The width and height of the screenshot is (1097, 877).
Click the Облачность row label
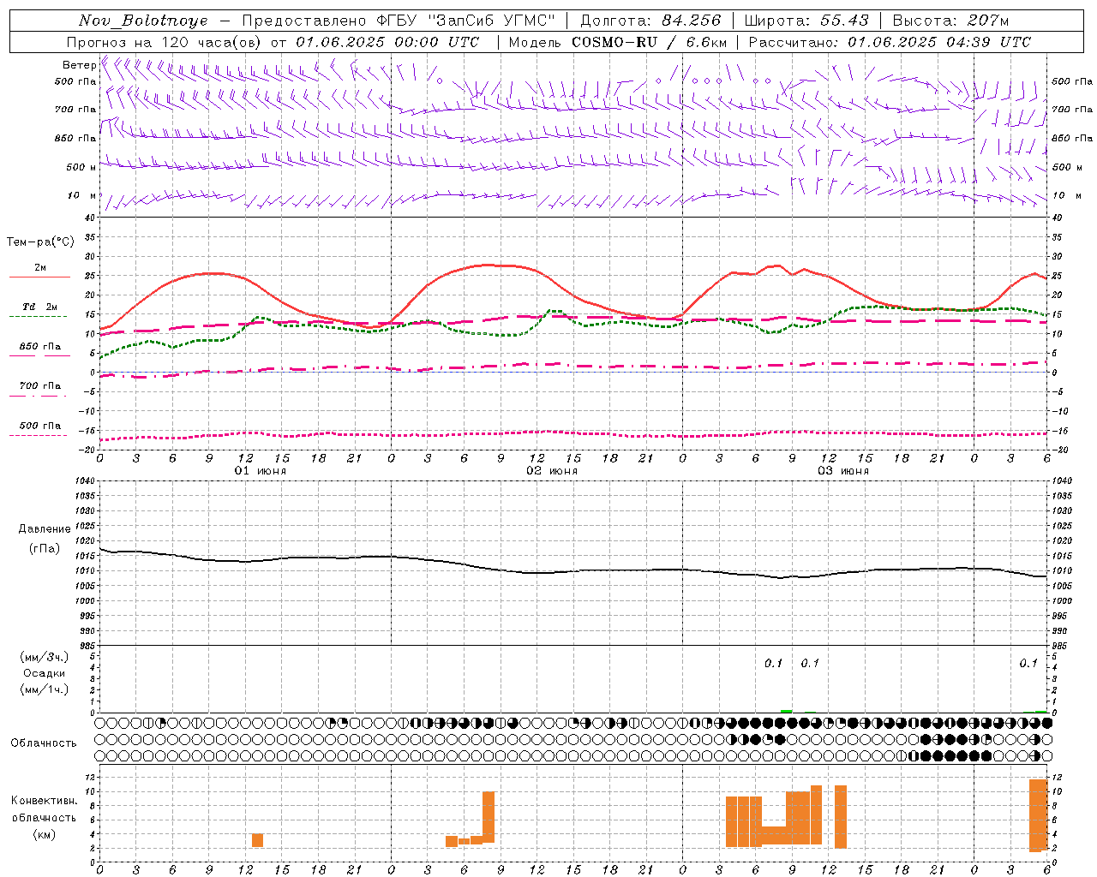[x=44, y=743]
